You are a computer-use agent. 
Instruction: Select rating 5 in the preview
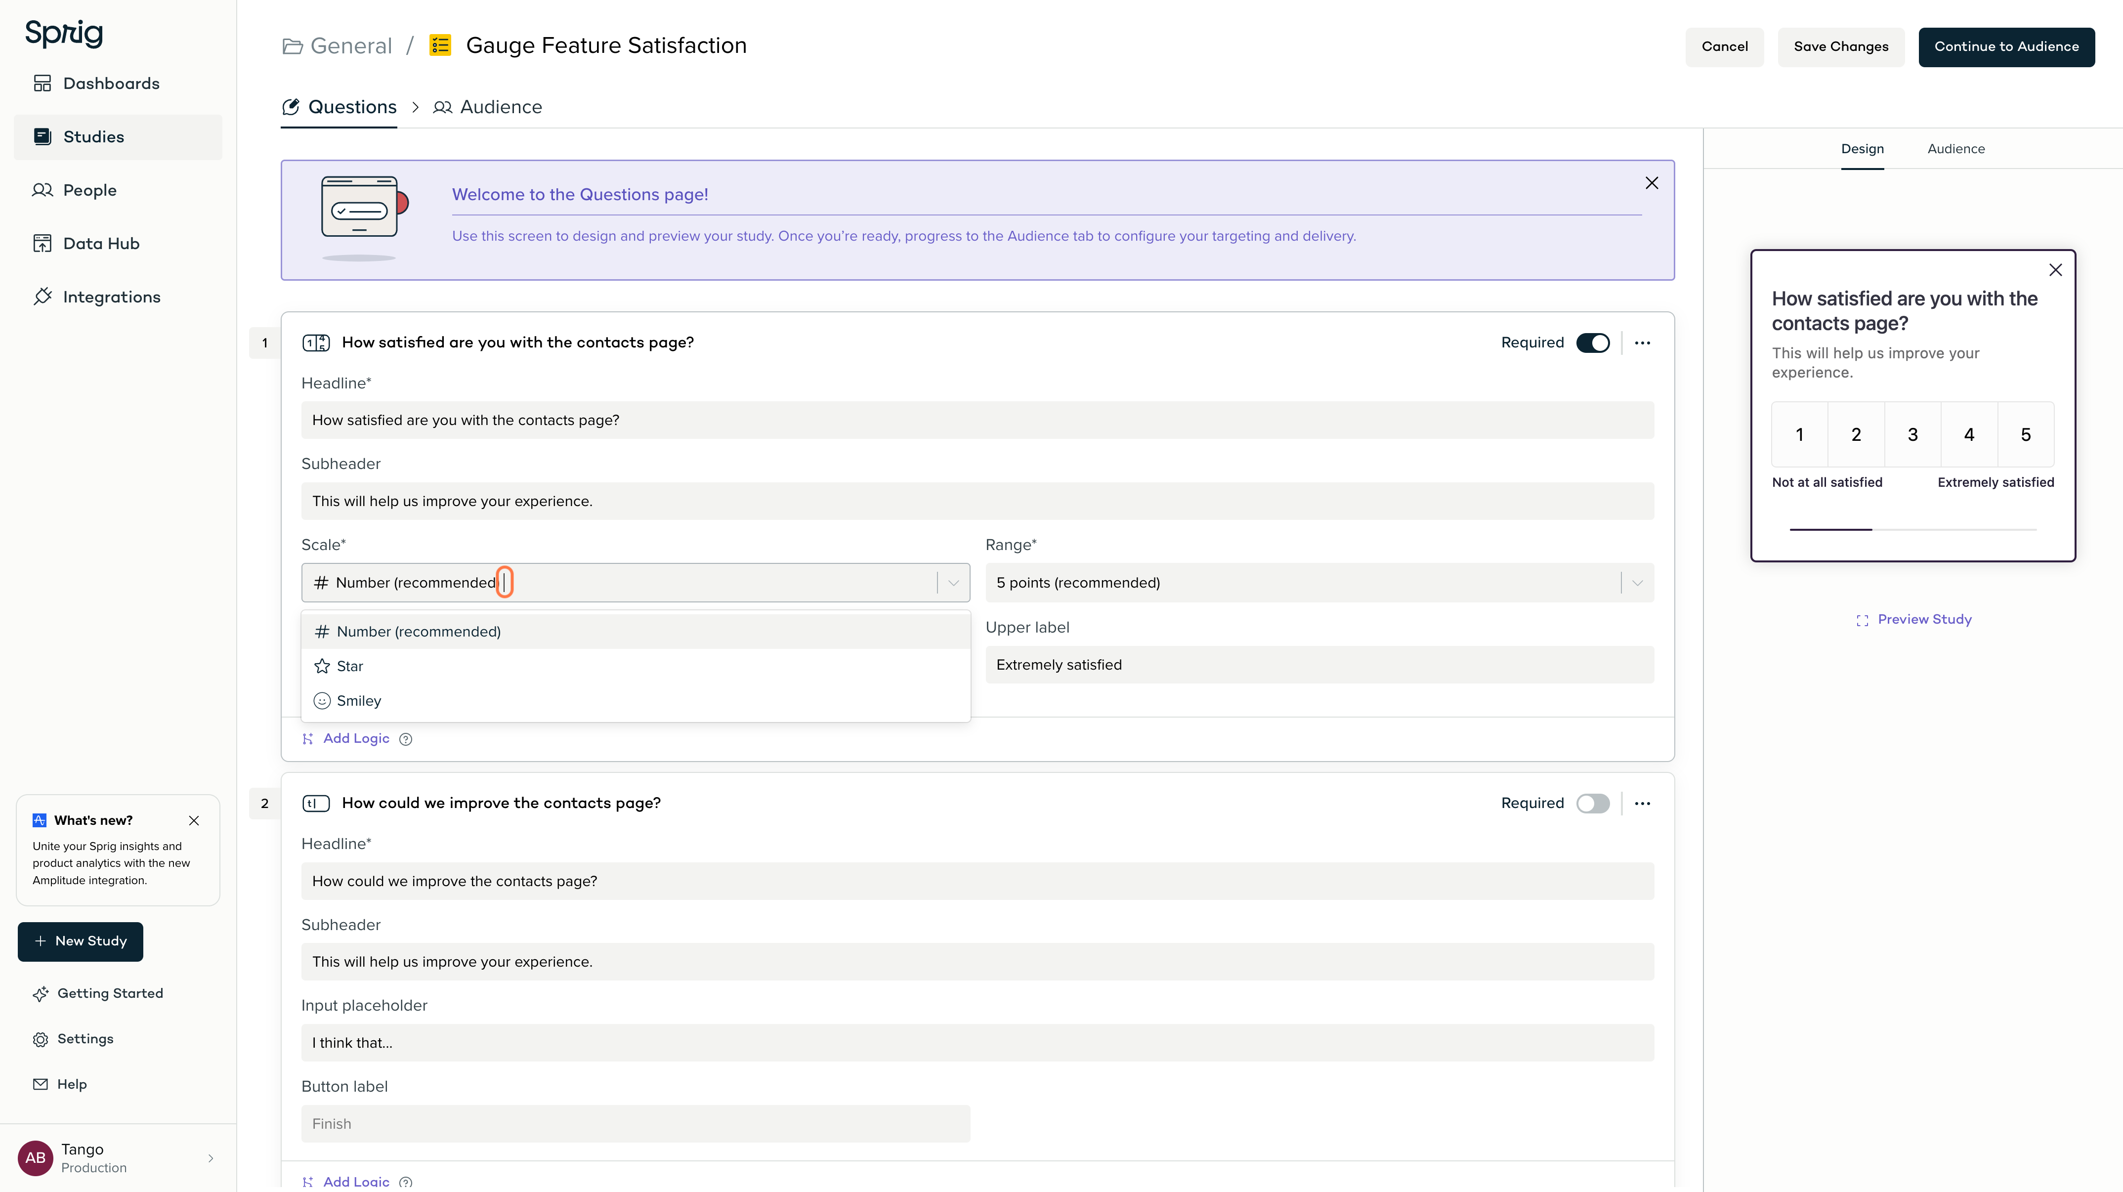[2026, 434]
